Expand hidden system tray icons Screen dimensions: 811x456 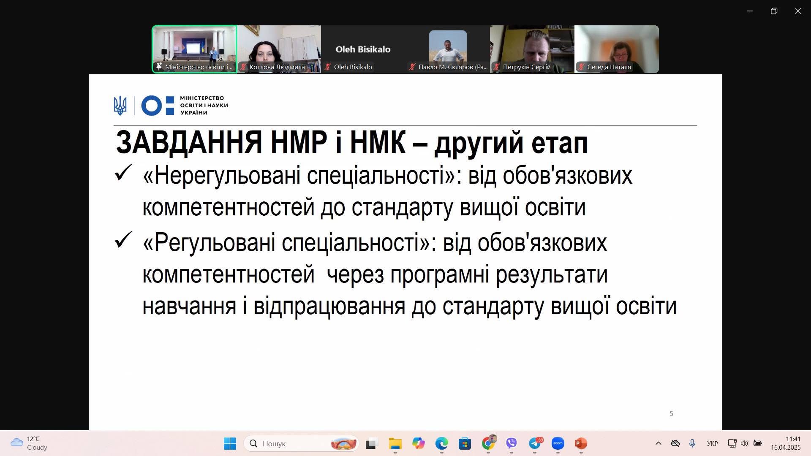(658, 443)
